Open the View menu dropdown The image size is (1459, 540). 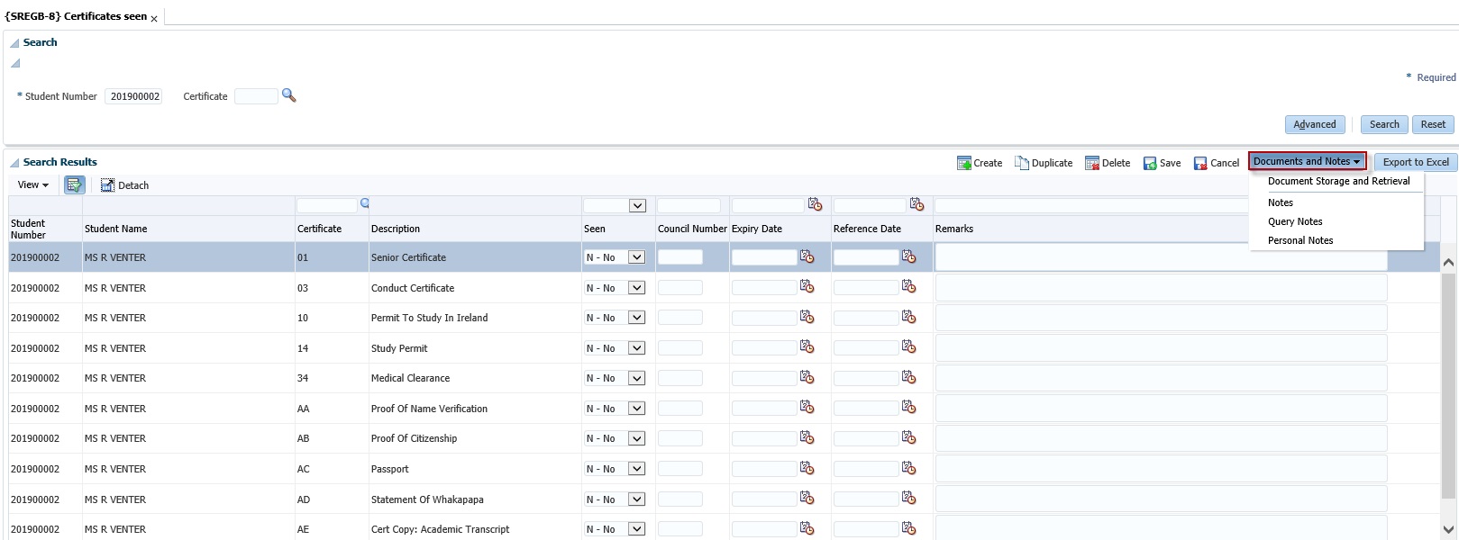[33, 184]
